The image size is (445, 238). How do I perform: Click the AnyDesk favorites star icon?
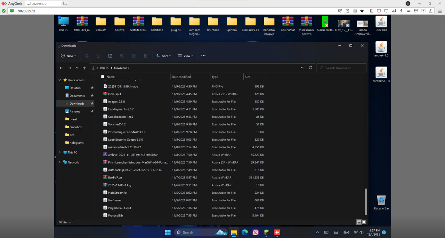point(362,11)
